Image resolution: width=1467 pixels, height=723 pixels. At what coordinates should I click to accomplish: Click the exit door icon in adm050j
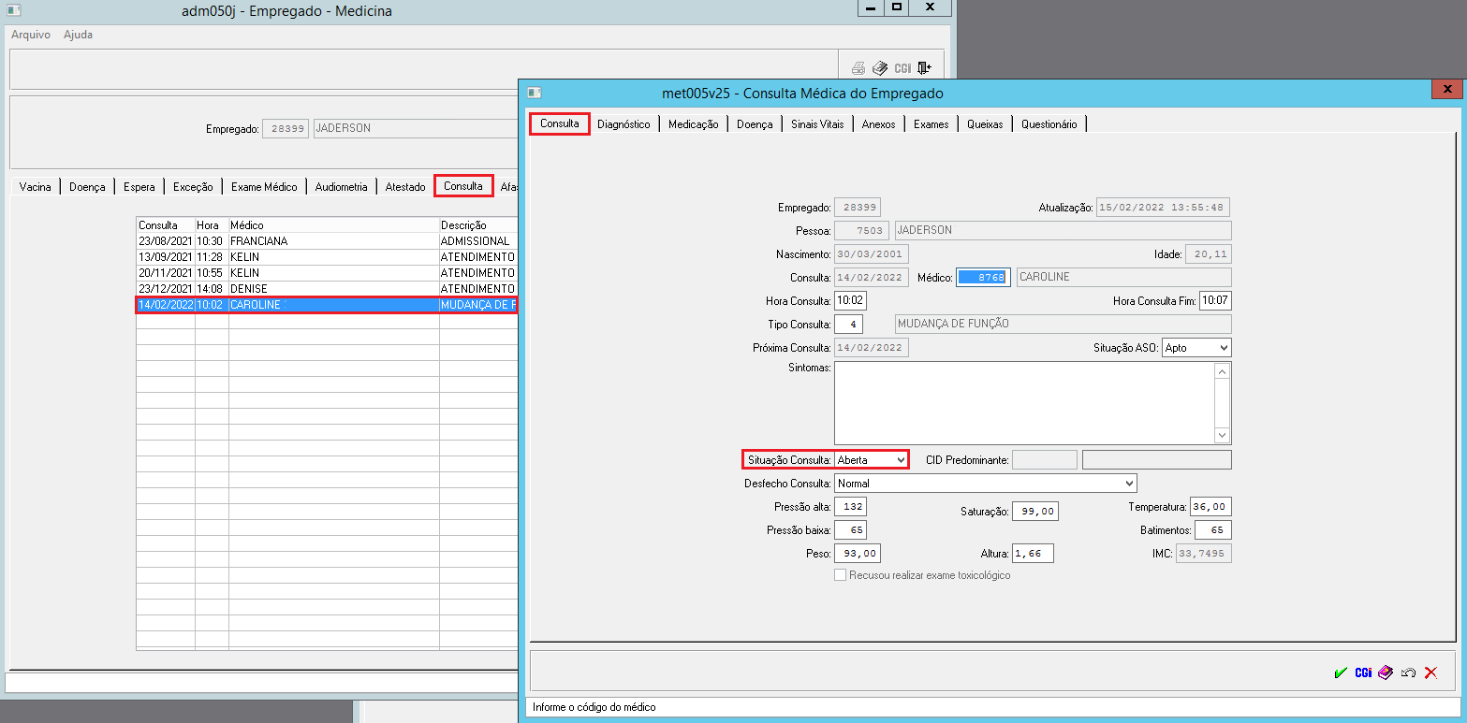coord(924,67)
